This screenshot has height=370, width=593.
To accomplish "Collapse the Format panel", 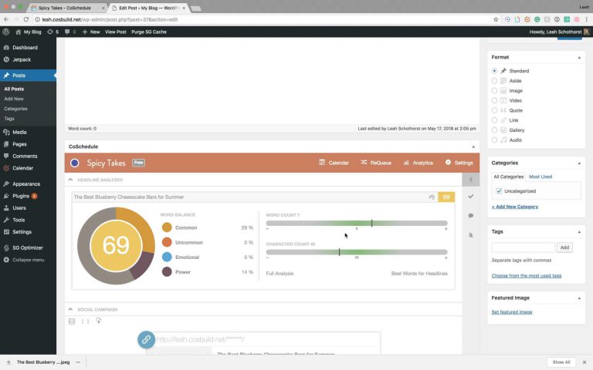I will click(579, 57).
